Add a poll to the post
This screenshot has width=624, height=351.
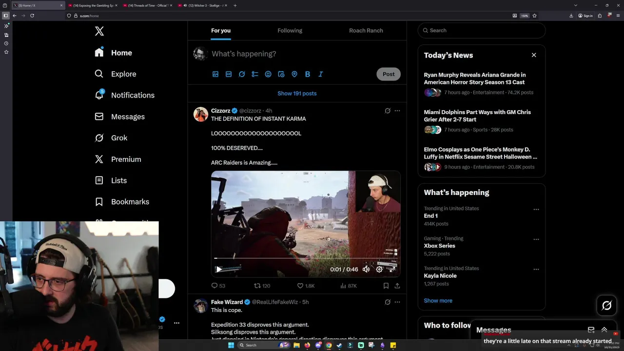pyautogui.click(x=255, y=74)
